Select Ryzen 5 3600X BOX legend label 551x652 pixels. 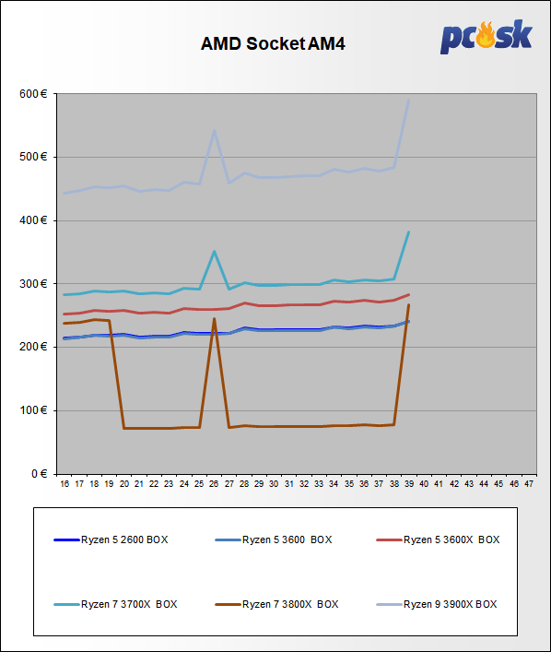click(x=451, y=539)
